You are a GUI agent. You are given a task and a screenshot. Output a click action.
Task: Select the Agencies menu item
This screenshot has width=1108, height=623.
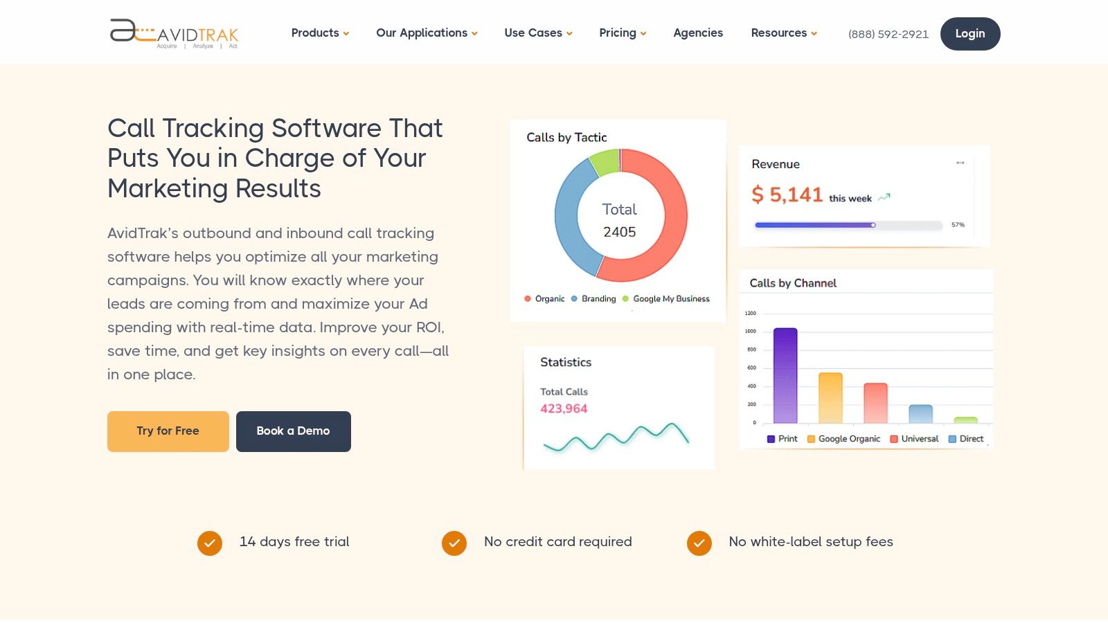(x=698, y=33)
